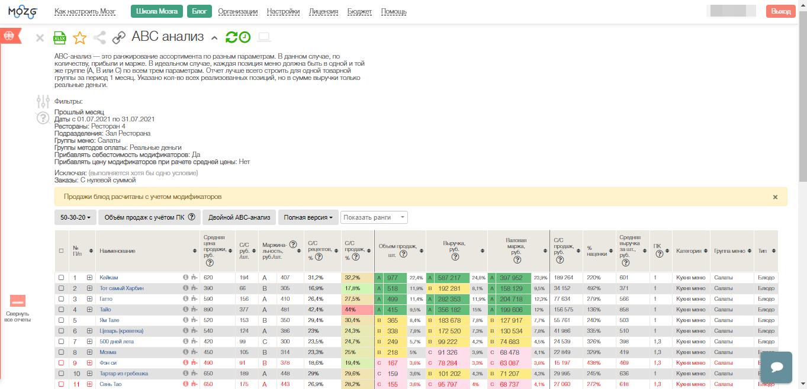Click the share report icon
The height and width of the screenshot is (389, 807).
coord(99,38)
